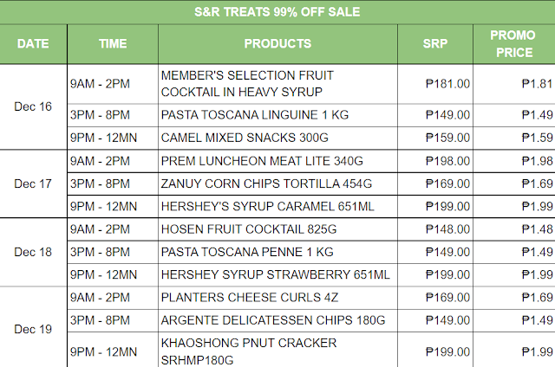The height and width of the screenshot is (367, 555).
Task: Select Planters Cheese Curls 4Z cell
Action: (277, 298)
